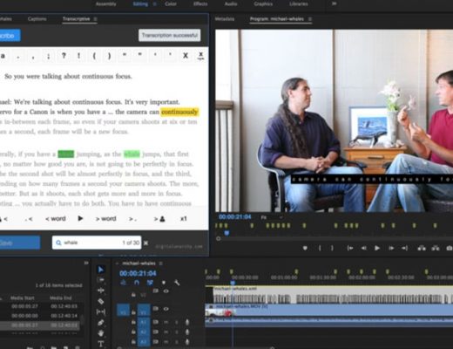Select the Slip tool
This screenshot has height=349, width=453.
(101, 311)
